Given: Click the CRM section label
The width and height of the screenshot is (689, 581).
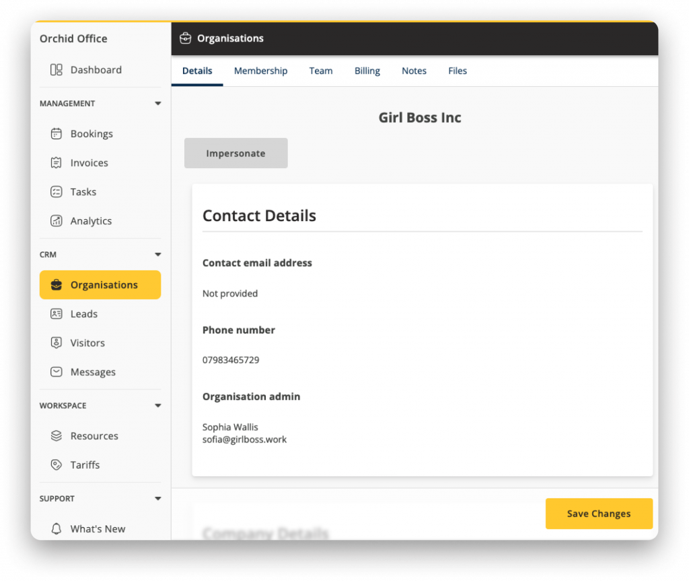Looking at the screenshot, I should click(x=48, y=255).
